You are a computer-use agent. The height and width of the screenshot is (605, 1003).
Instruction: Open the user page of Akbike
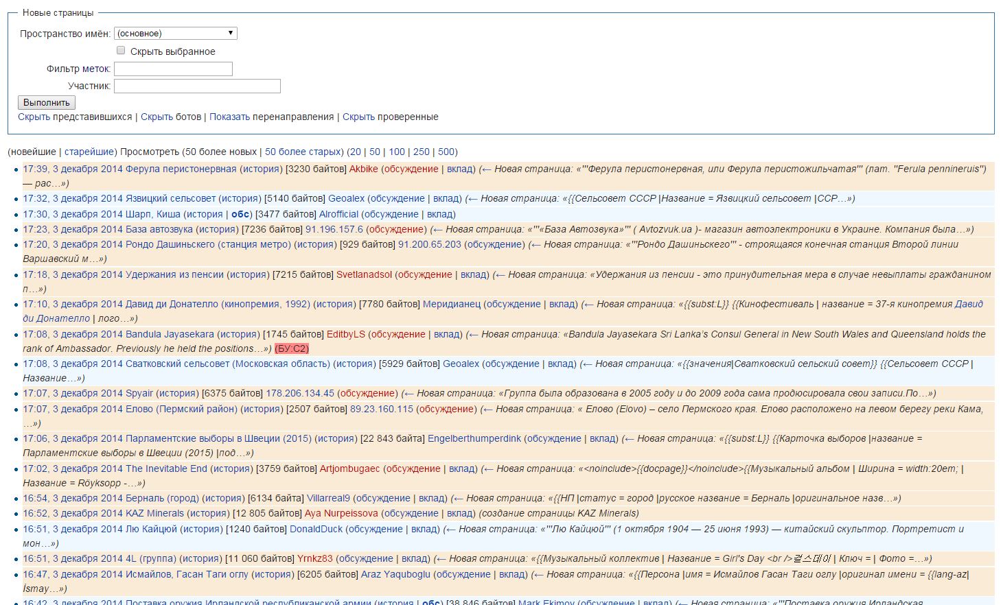[363, 169]
